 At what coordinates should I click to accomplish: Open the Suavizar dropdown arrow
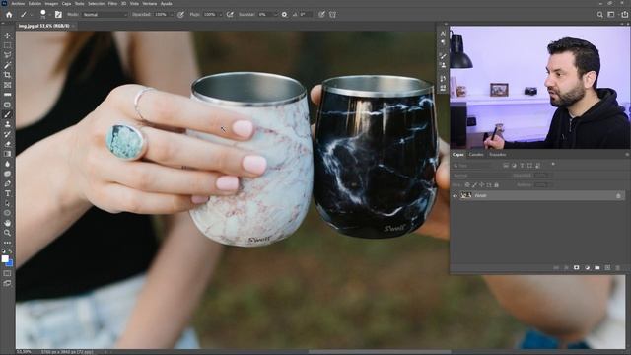click(x=275, y=15)
